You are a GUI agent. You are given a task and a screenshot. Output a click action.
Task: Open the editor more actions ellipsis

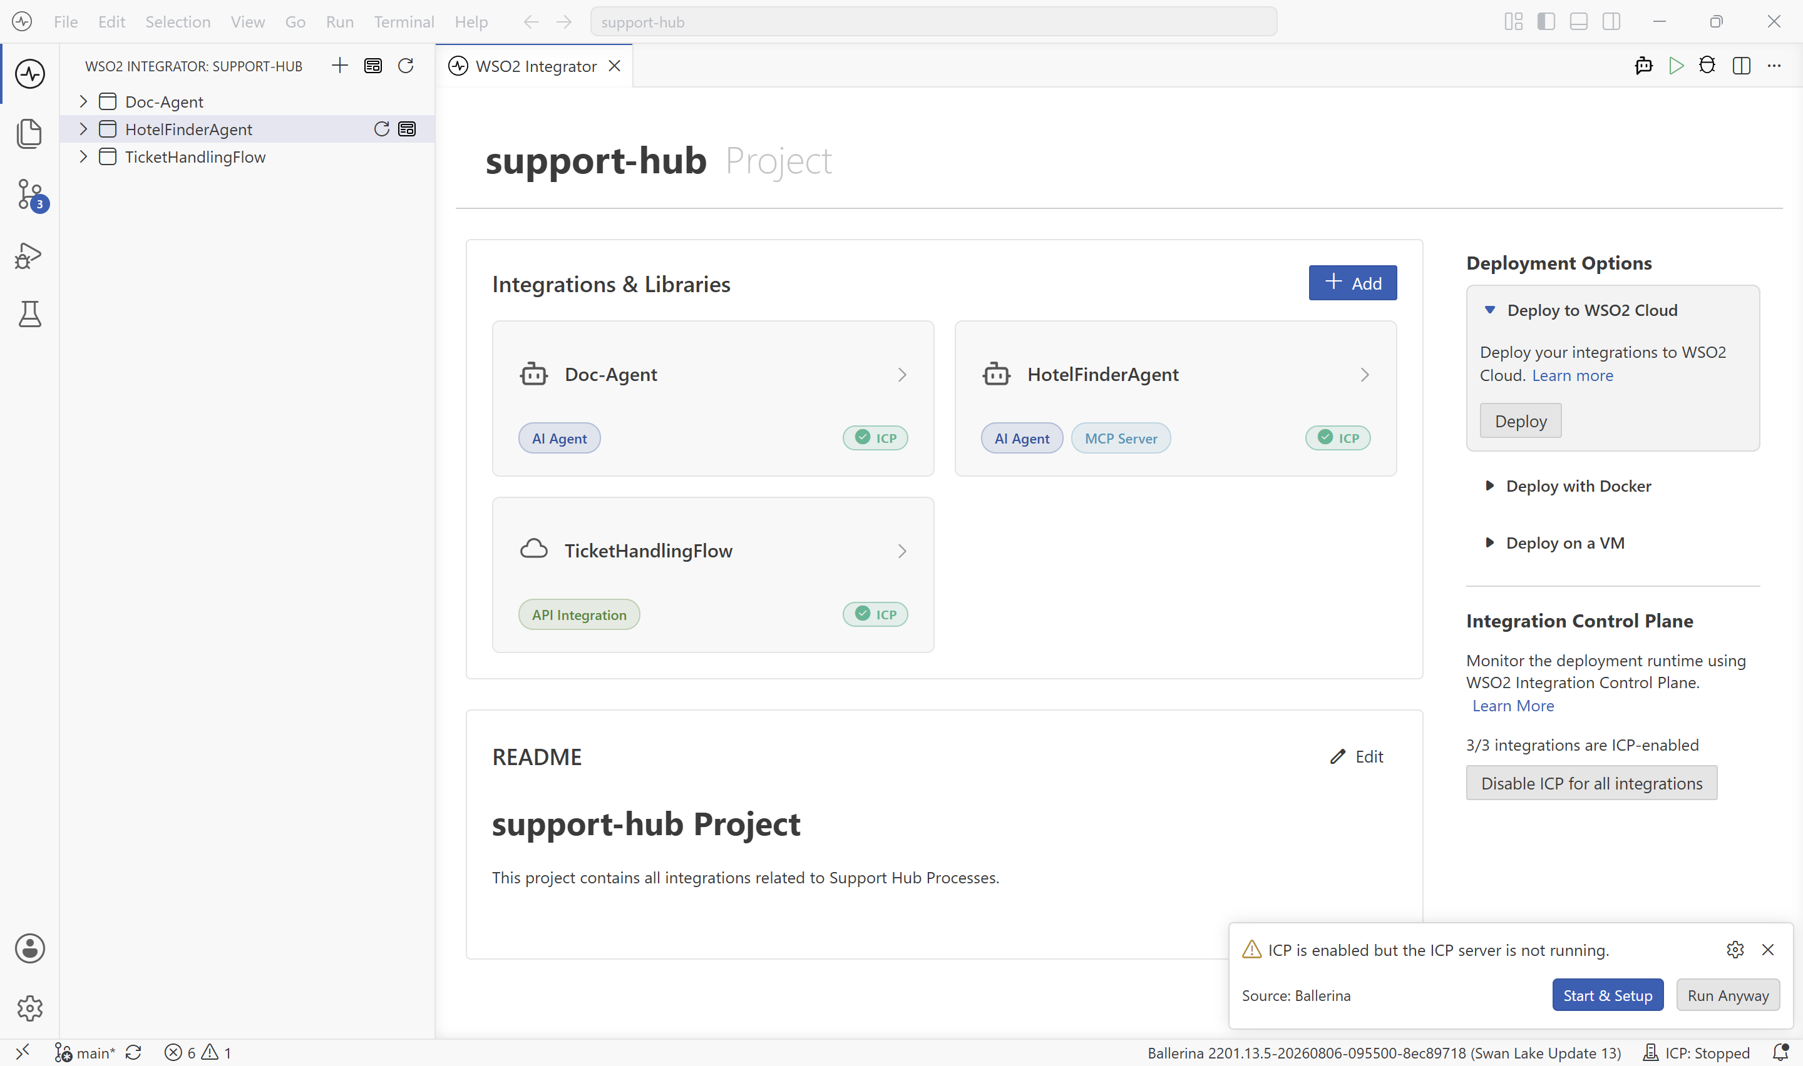tap(1774, 66)
